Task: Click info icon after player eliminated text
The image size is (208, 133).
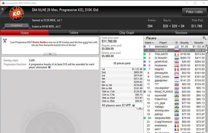Action: coord(49,67)
